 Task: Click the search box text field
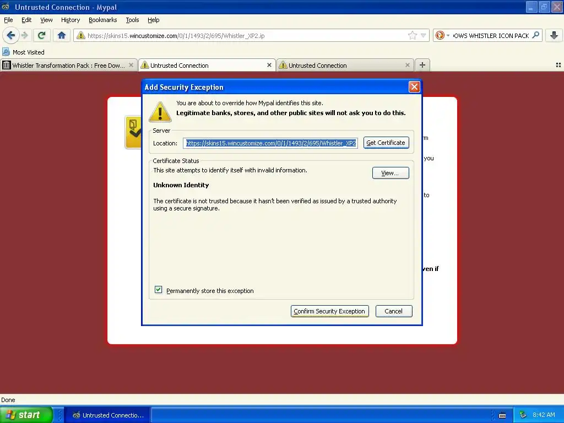click(x=491, y=36)
